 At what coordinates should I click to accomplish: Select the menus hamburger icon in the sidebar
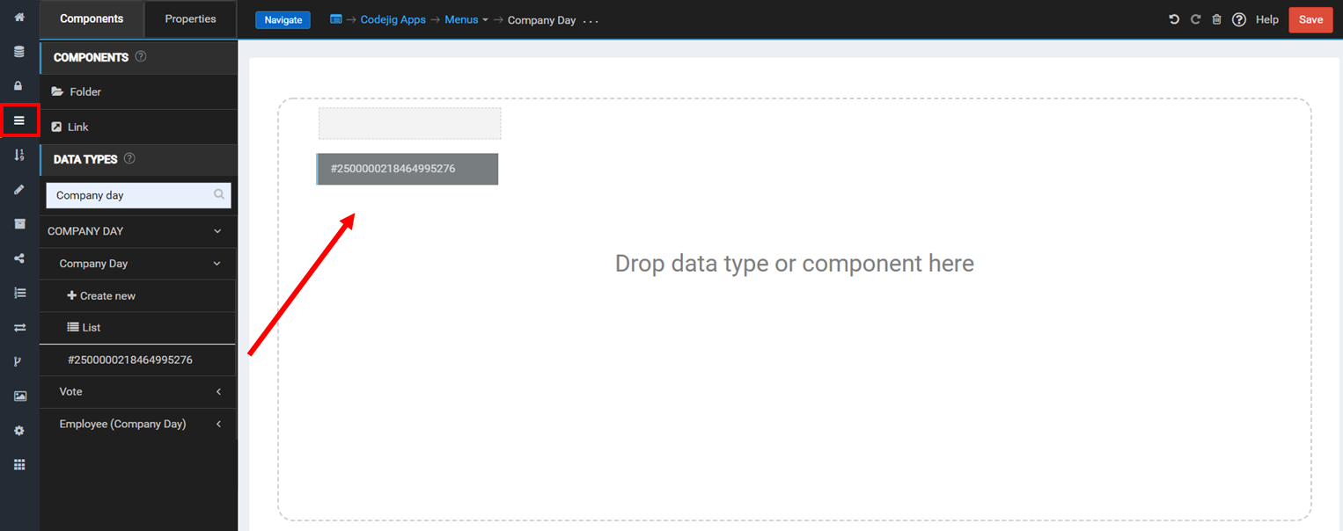click(19, 120)
